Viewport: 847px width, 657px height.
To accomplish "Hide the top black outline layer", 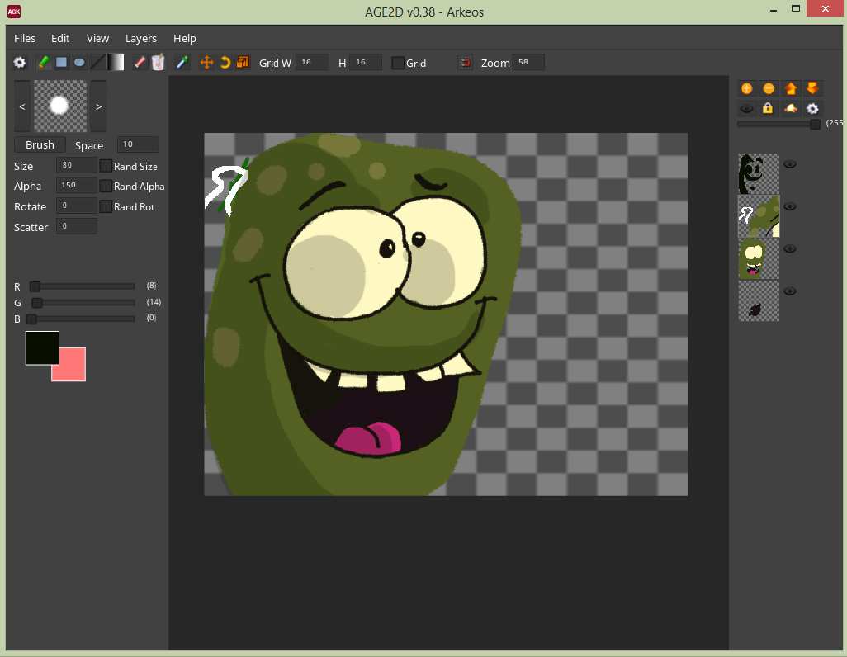I will pos(790,164).
